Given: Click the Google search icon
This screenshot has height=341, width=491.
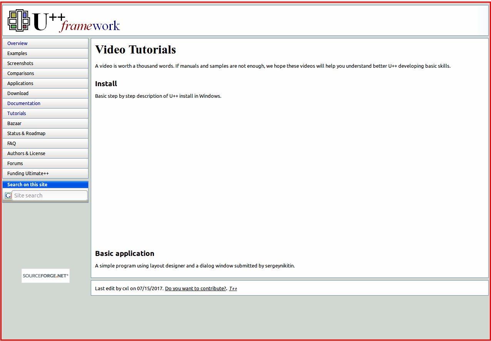Looking at the screenshot, I should (x=8, y=196).
